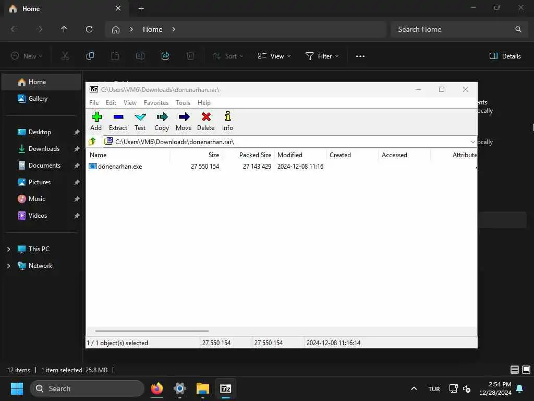Open the Sort dropdown in Explorer

228,56
